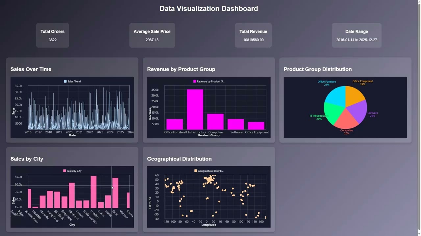Image resolution: width=421 pixels, height=236 pixels.
Task: Select the green IT Infrastructure pie slice
Action: click(x=333, y=112)
